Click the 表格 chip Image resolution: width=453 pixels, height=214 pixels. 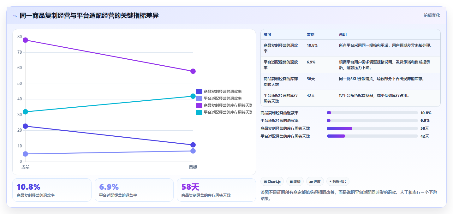coord(295,181)
